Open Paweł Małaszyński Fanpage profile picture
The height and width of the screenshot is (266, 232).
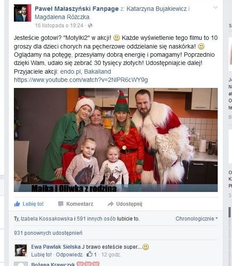point(23,13)
